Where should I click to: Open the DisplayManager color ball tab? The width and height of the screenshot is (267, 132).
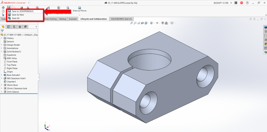(25, 27)
